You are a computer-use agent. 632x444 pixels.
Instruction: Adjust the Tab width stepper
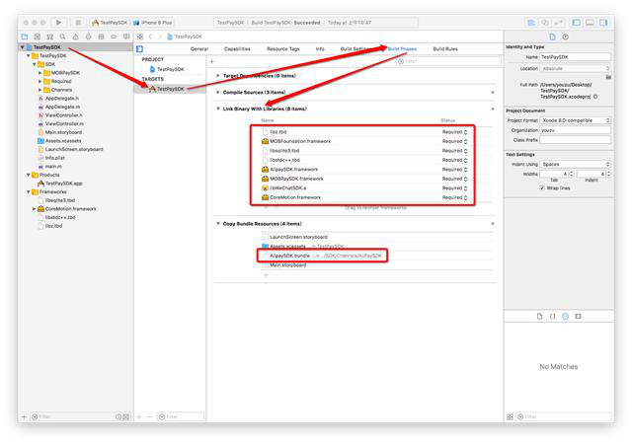tap(571, 174)
